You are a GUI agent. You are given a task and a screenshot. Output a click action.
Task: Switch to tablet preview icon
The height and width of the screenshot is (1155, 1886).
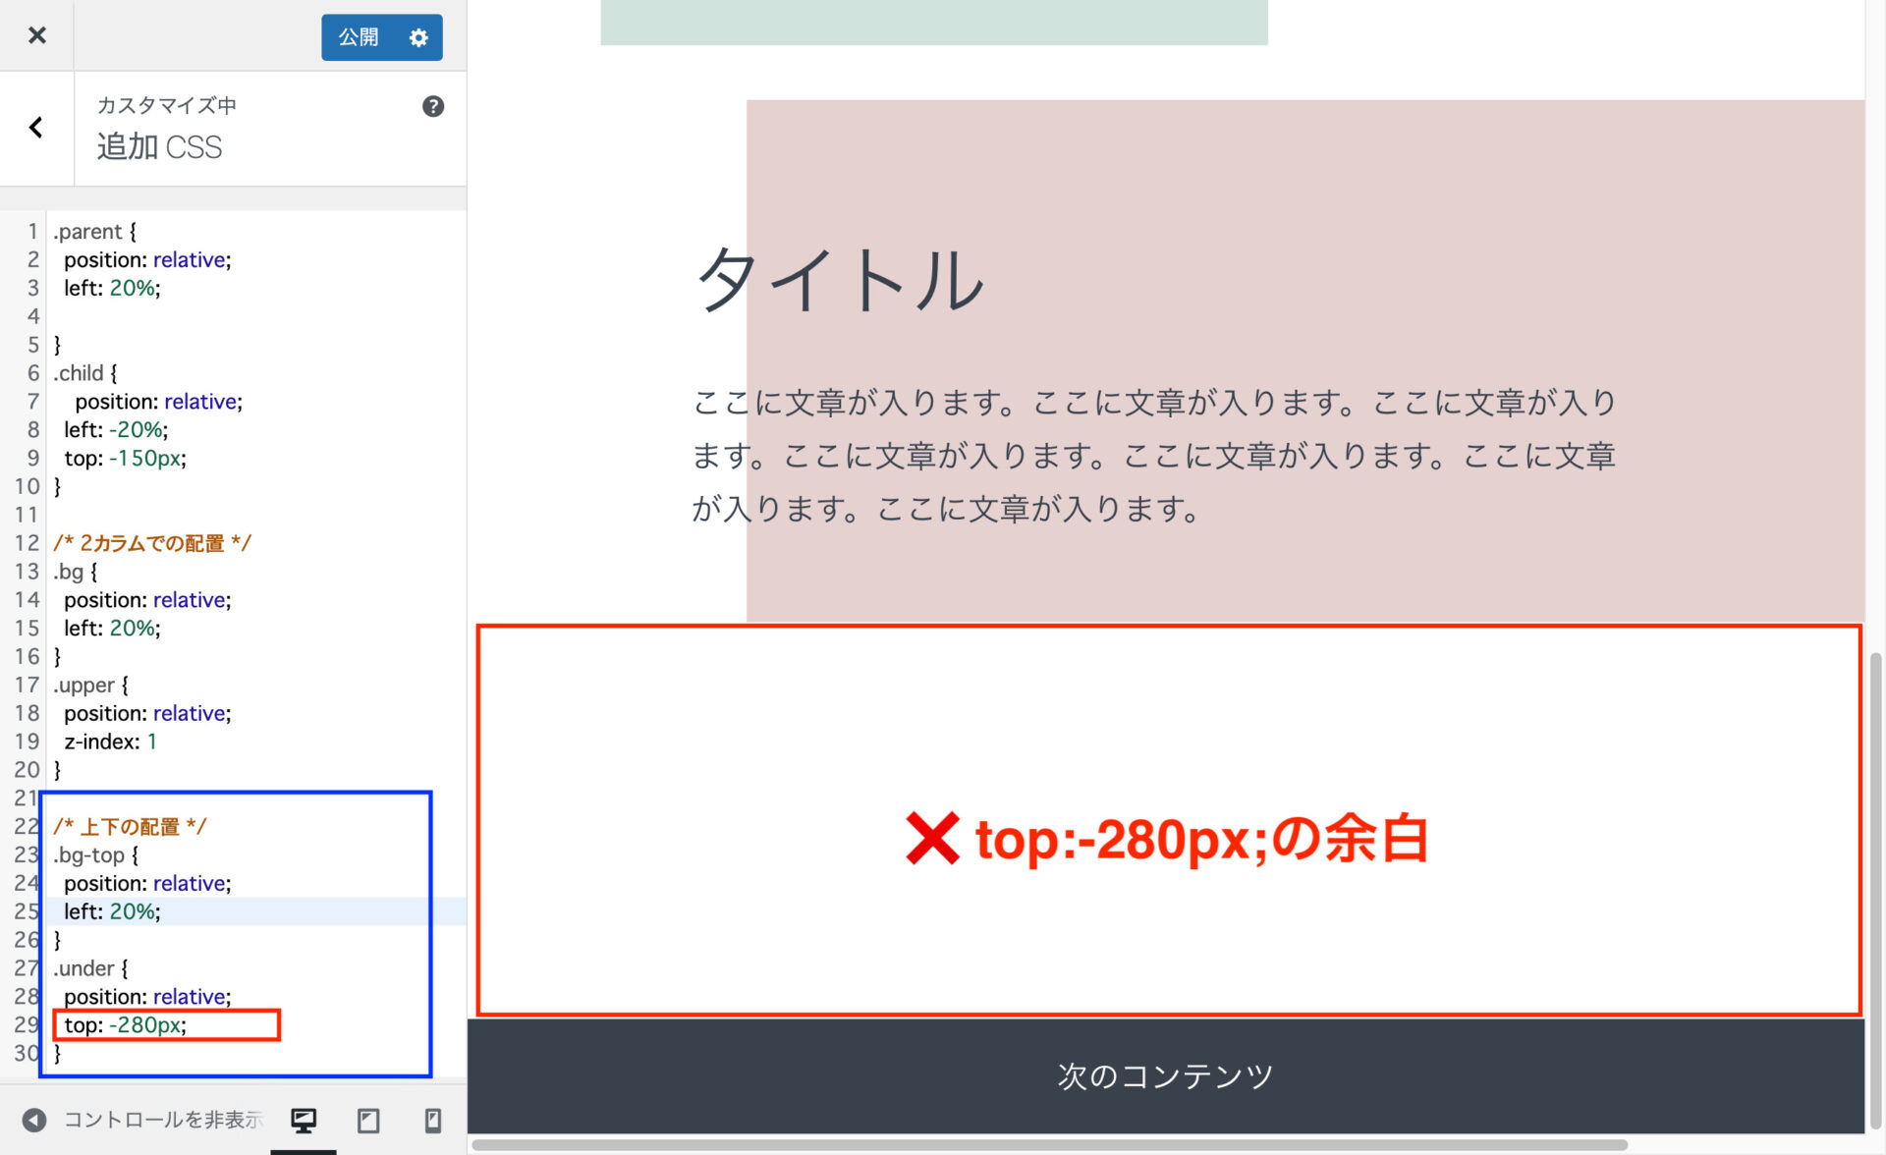pos(368,1120)
